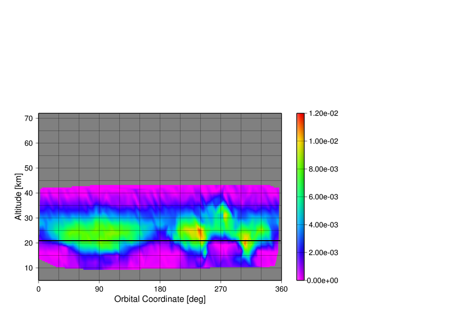The image size is (451, 319).
Task: Click the y-axis tick label 70
Action: (29, 118)
